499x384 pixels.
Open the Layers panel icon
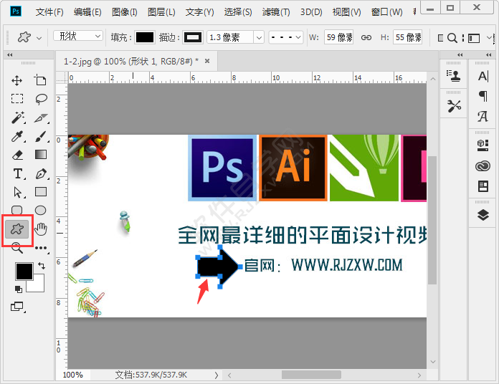pos(483,215)
